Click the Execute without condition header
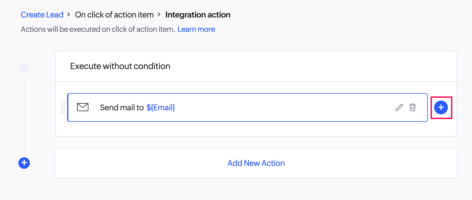 click(x=120, y=66)
